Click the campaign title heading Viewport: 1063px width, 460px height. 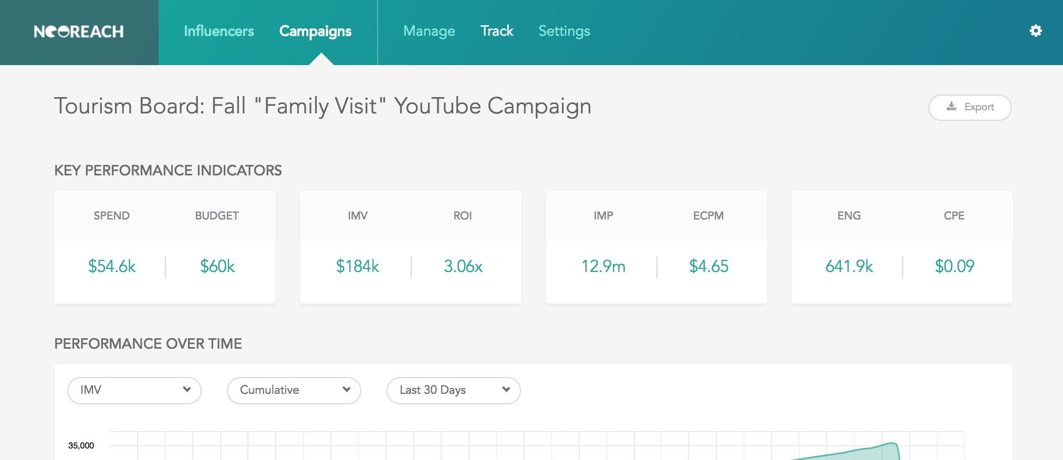click(x=323, y=106)
